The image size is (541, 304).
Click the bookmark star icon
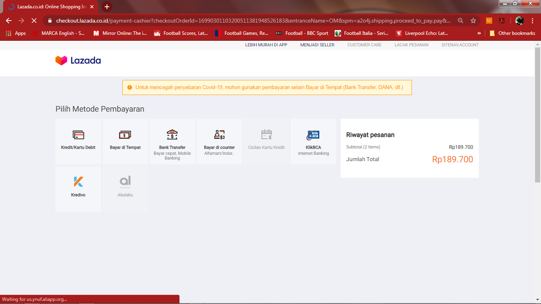click(x=473, y=21)
